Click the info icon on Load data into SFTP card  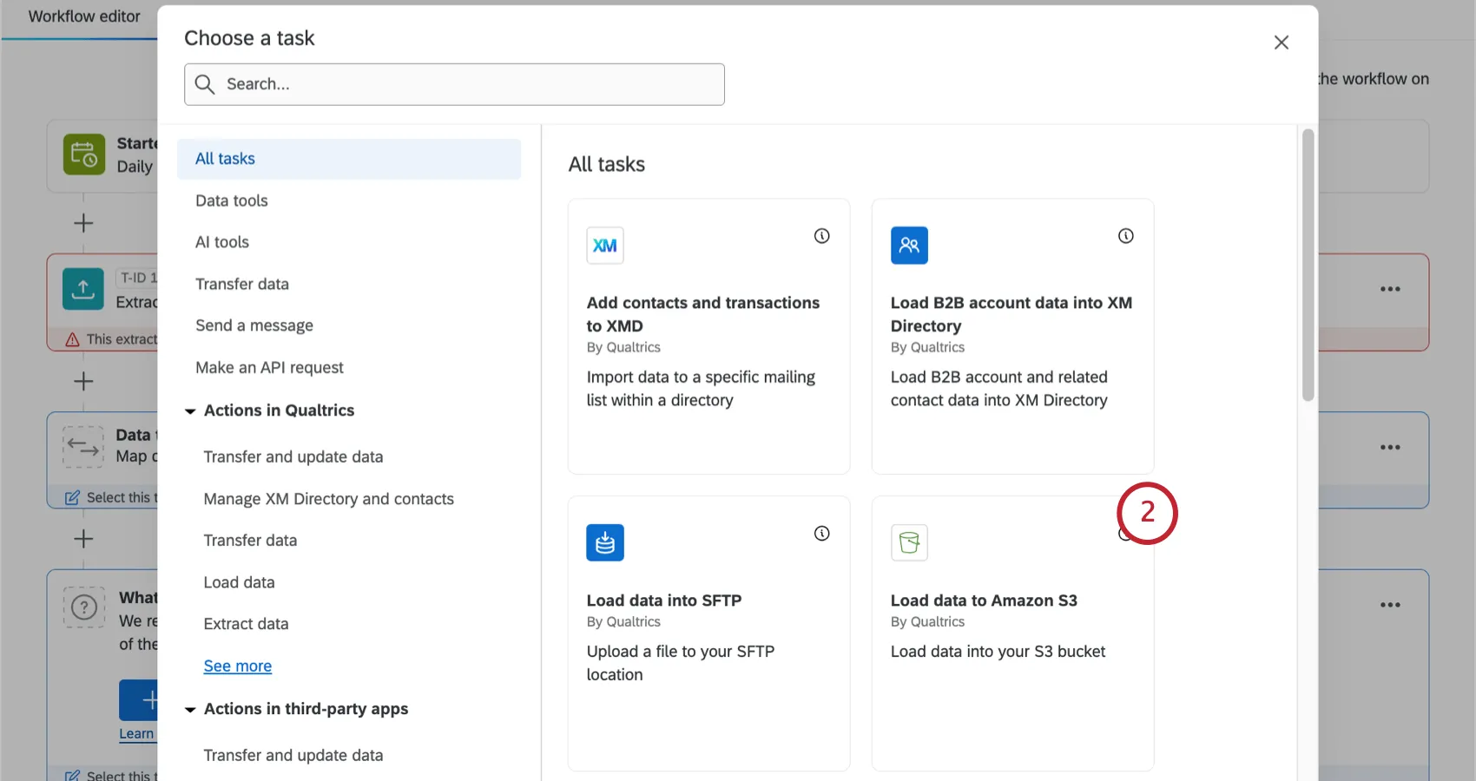(821, 534)
